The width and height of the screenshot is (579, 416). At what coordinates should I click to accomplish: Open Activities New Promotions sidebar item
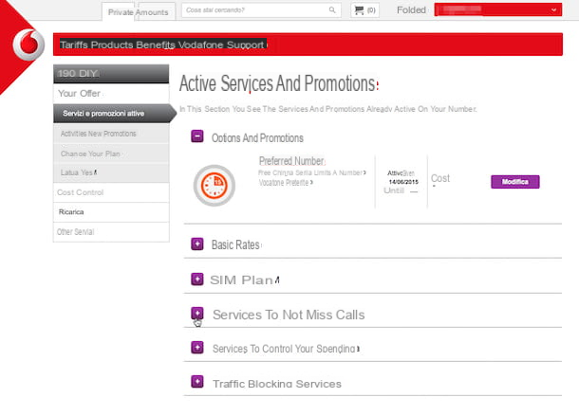pyautogui.click(x=111, y=134)
